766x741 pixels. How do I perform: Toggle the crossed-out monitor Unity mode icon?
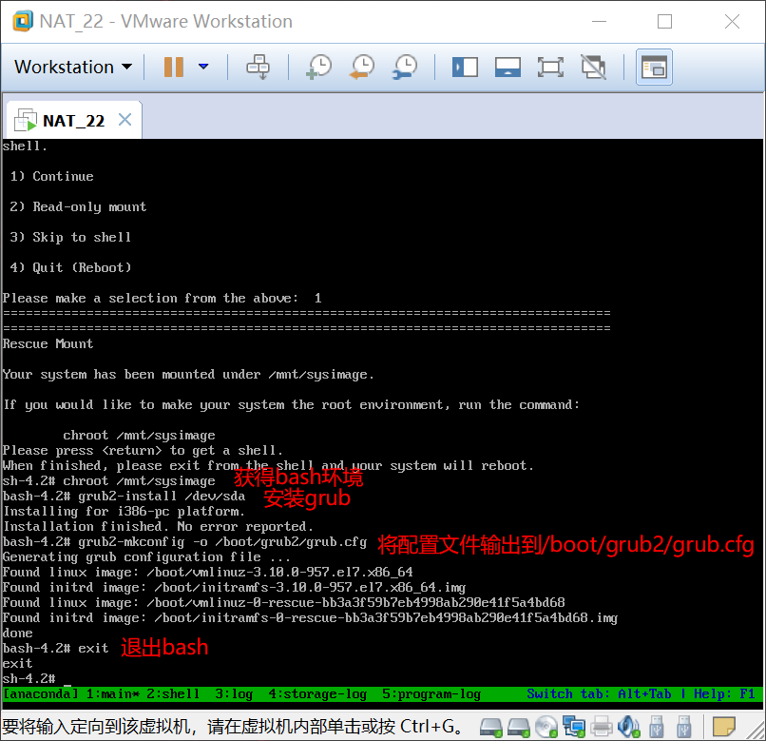[x=594, y=67]
